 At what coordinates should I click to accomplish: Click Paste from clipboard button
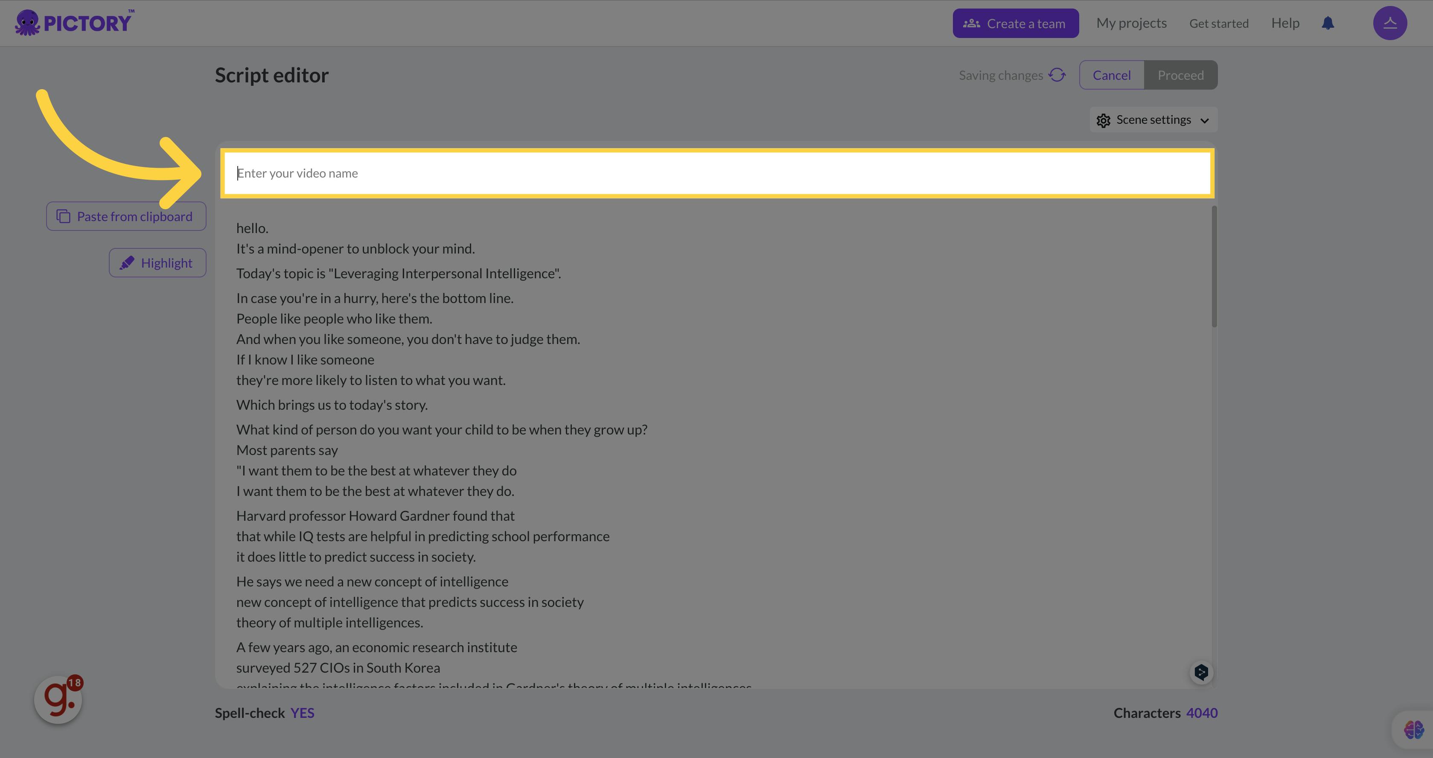pos(126,216)
